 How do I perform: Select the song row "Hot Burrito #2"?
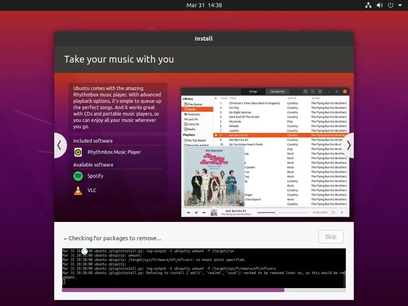click(281, 140)
